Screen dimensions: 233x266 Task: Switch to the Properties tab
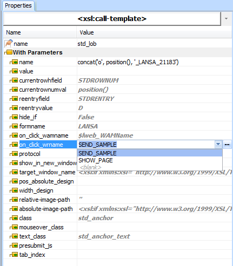coord(18,5)
